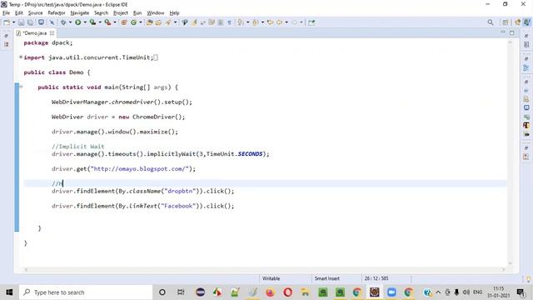
Task: Click the "dropbtn" string in code
Action: tap(180, 191)
